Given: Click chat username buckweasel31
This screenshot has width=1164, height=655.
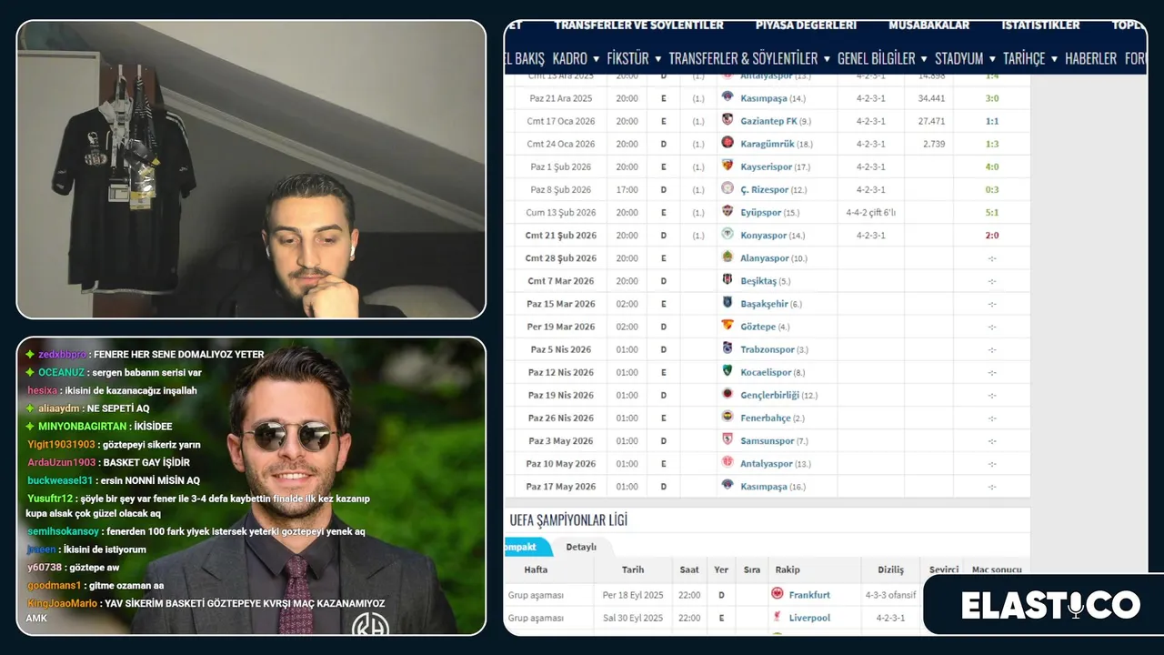Looking at the screenshot, I should [x=60, y=480].
